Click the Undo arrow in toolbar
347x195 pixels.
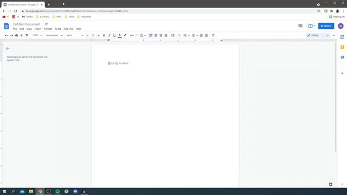[x=6, y=35]
